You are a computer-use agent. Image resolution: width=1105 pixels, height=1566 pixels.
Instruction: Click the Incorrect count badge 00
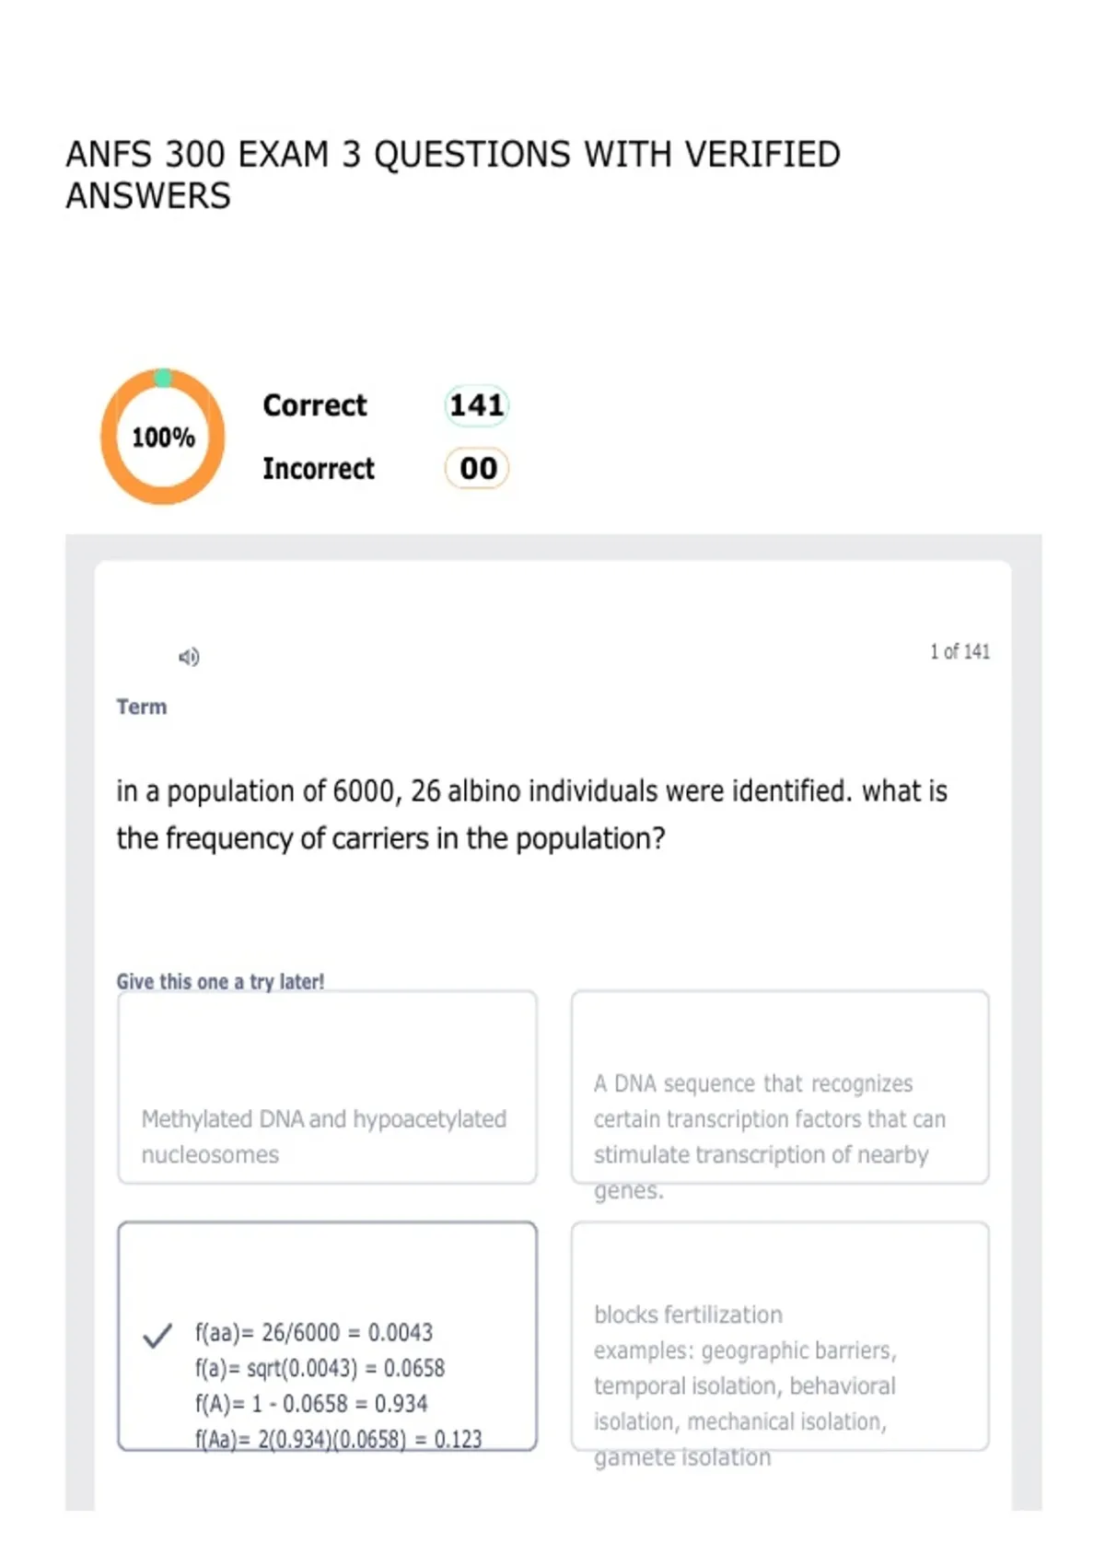(477, 468)
